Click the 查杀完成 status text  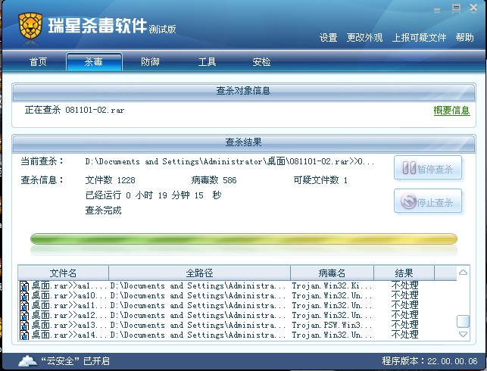(104, 210)
